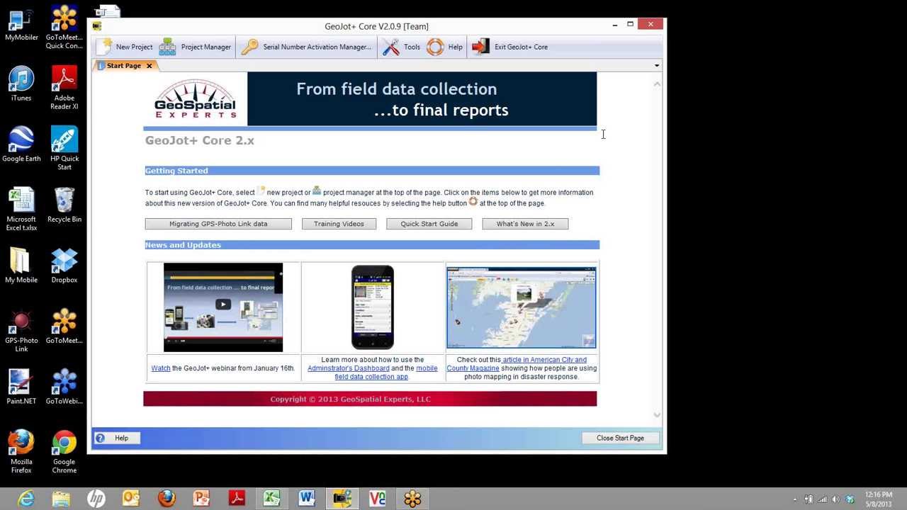Select GPS-Photo Link desktop icon
This screenshot has width=907, height=510.
click(21, 331)
